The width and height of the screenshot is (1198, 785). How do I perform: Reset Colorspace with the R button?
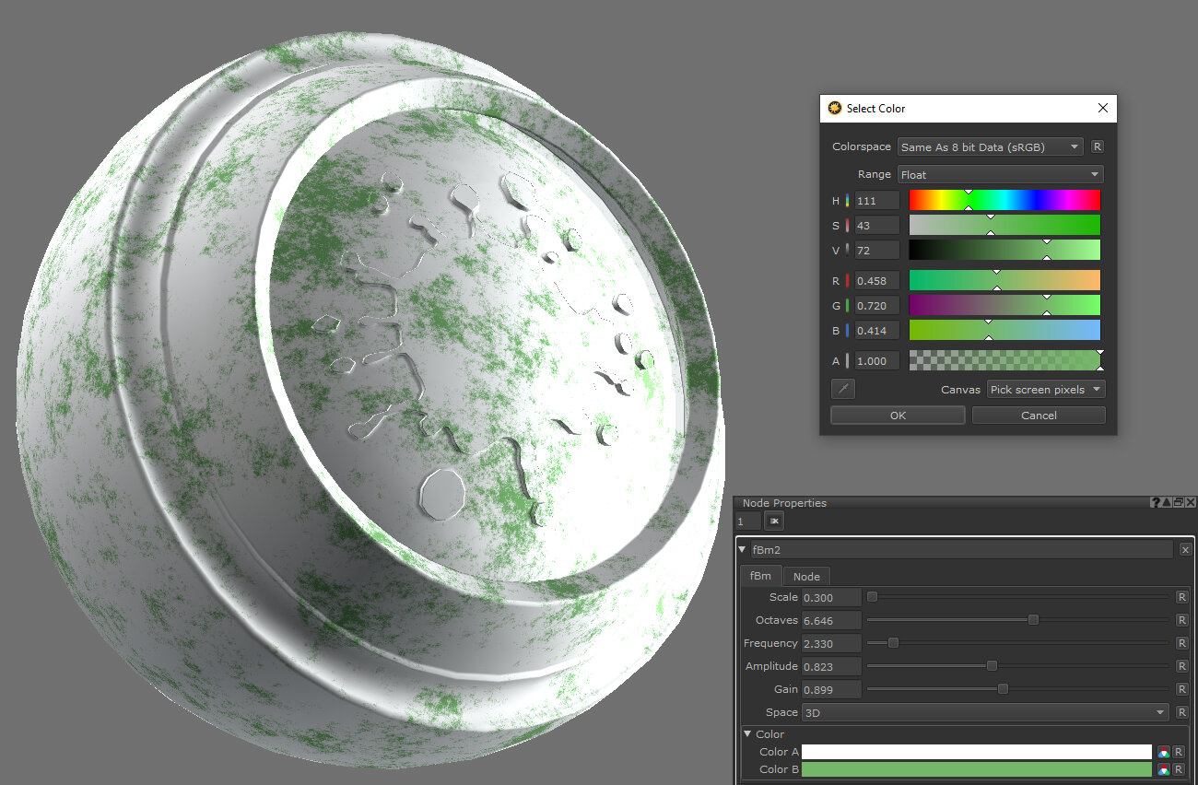coord(1097,146)
